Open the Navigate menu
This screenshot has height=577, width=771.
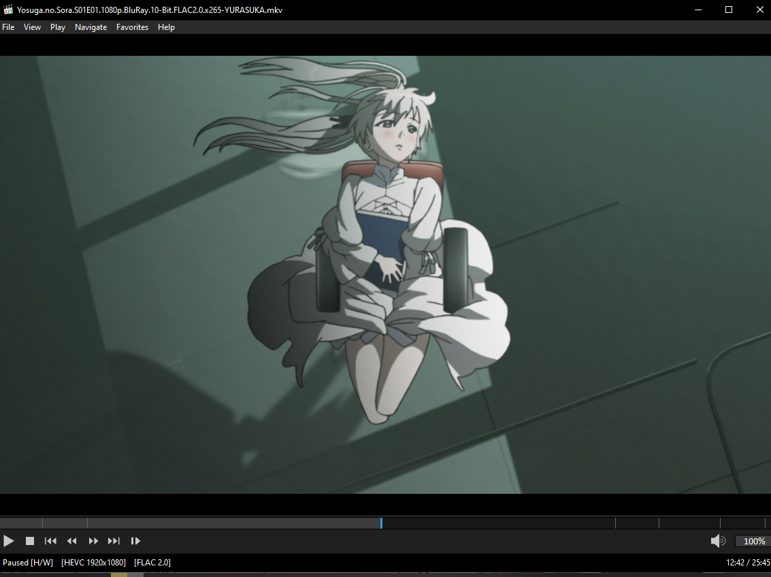[x=91, y=27]
